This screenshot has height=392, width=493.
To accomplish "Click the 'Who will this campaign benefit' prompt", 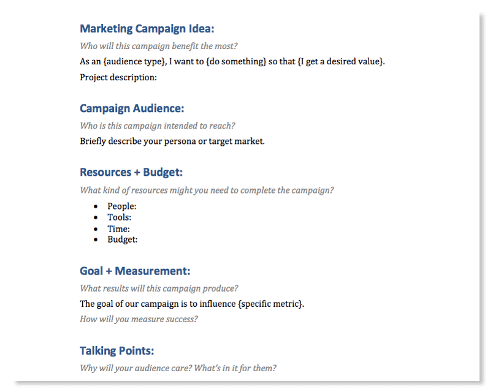I will pyautogui.click(x=158, y=46).
